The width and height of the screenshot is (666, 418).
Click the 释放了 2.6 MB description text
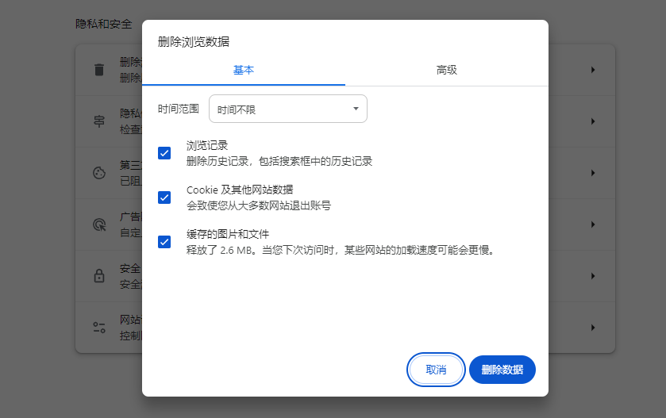tap(341, 250)
